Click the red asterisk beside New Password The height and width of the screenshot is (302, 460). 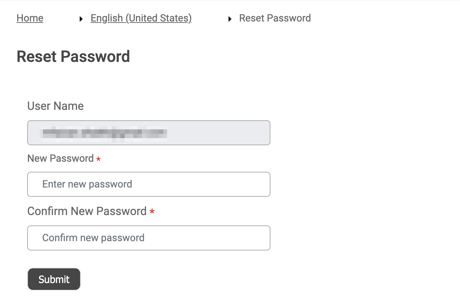[x=98, y=160]
